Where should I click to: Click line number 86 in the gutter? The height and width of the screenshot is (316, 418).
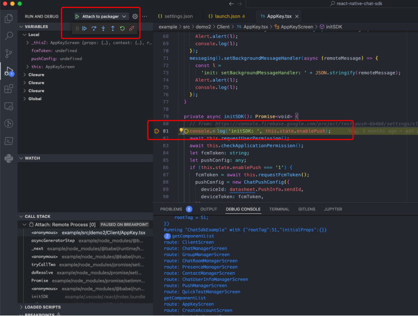coord(166,168)
